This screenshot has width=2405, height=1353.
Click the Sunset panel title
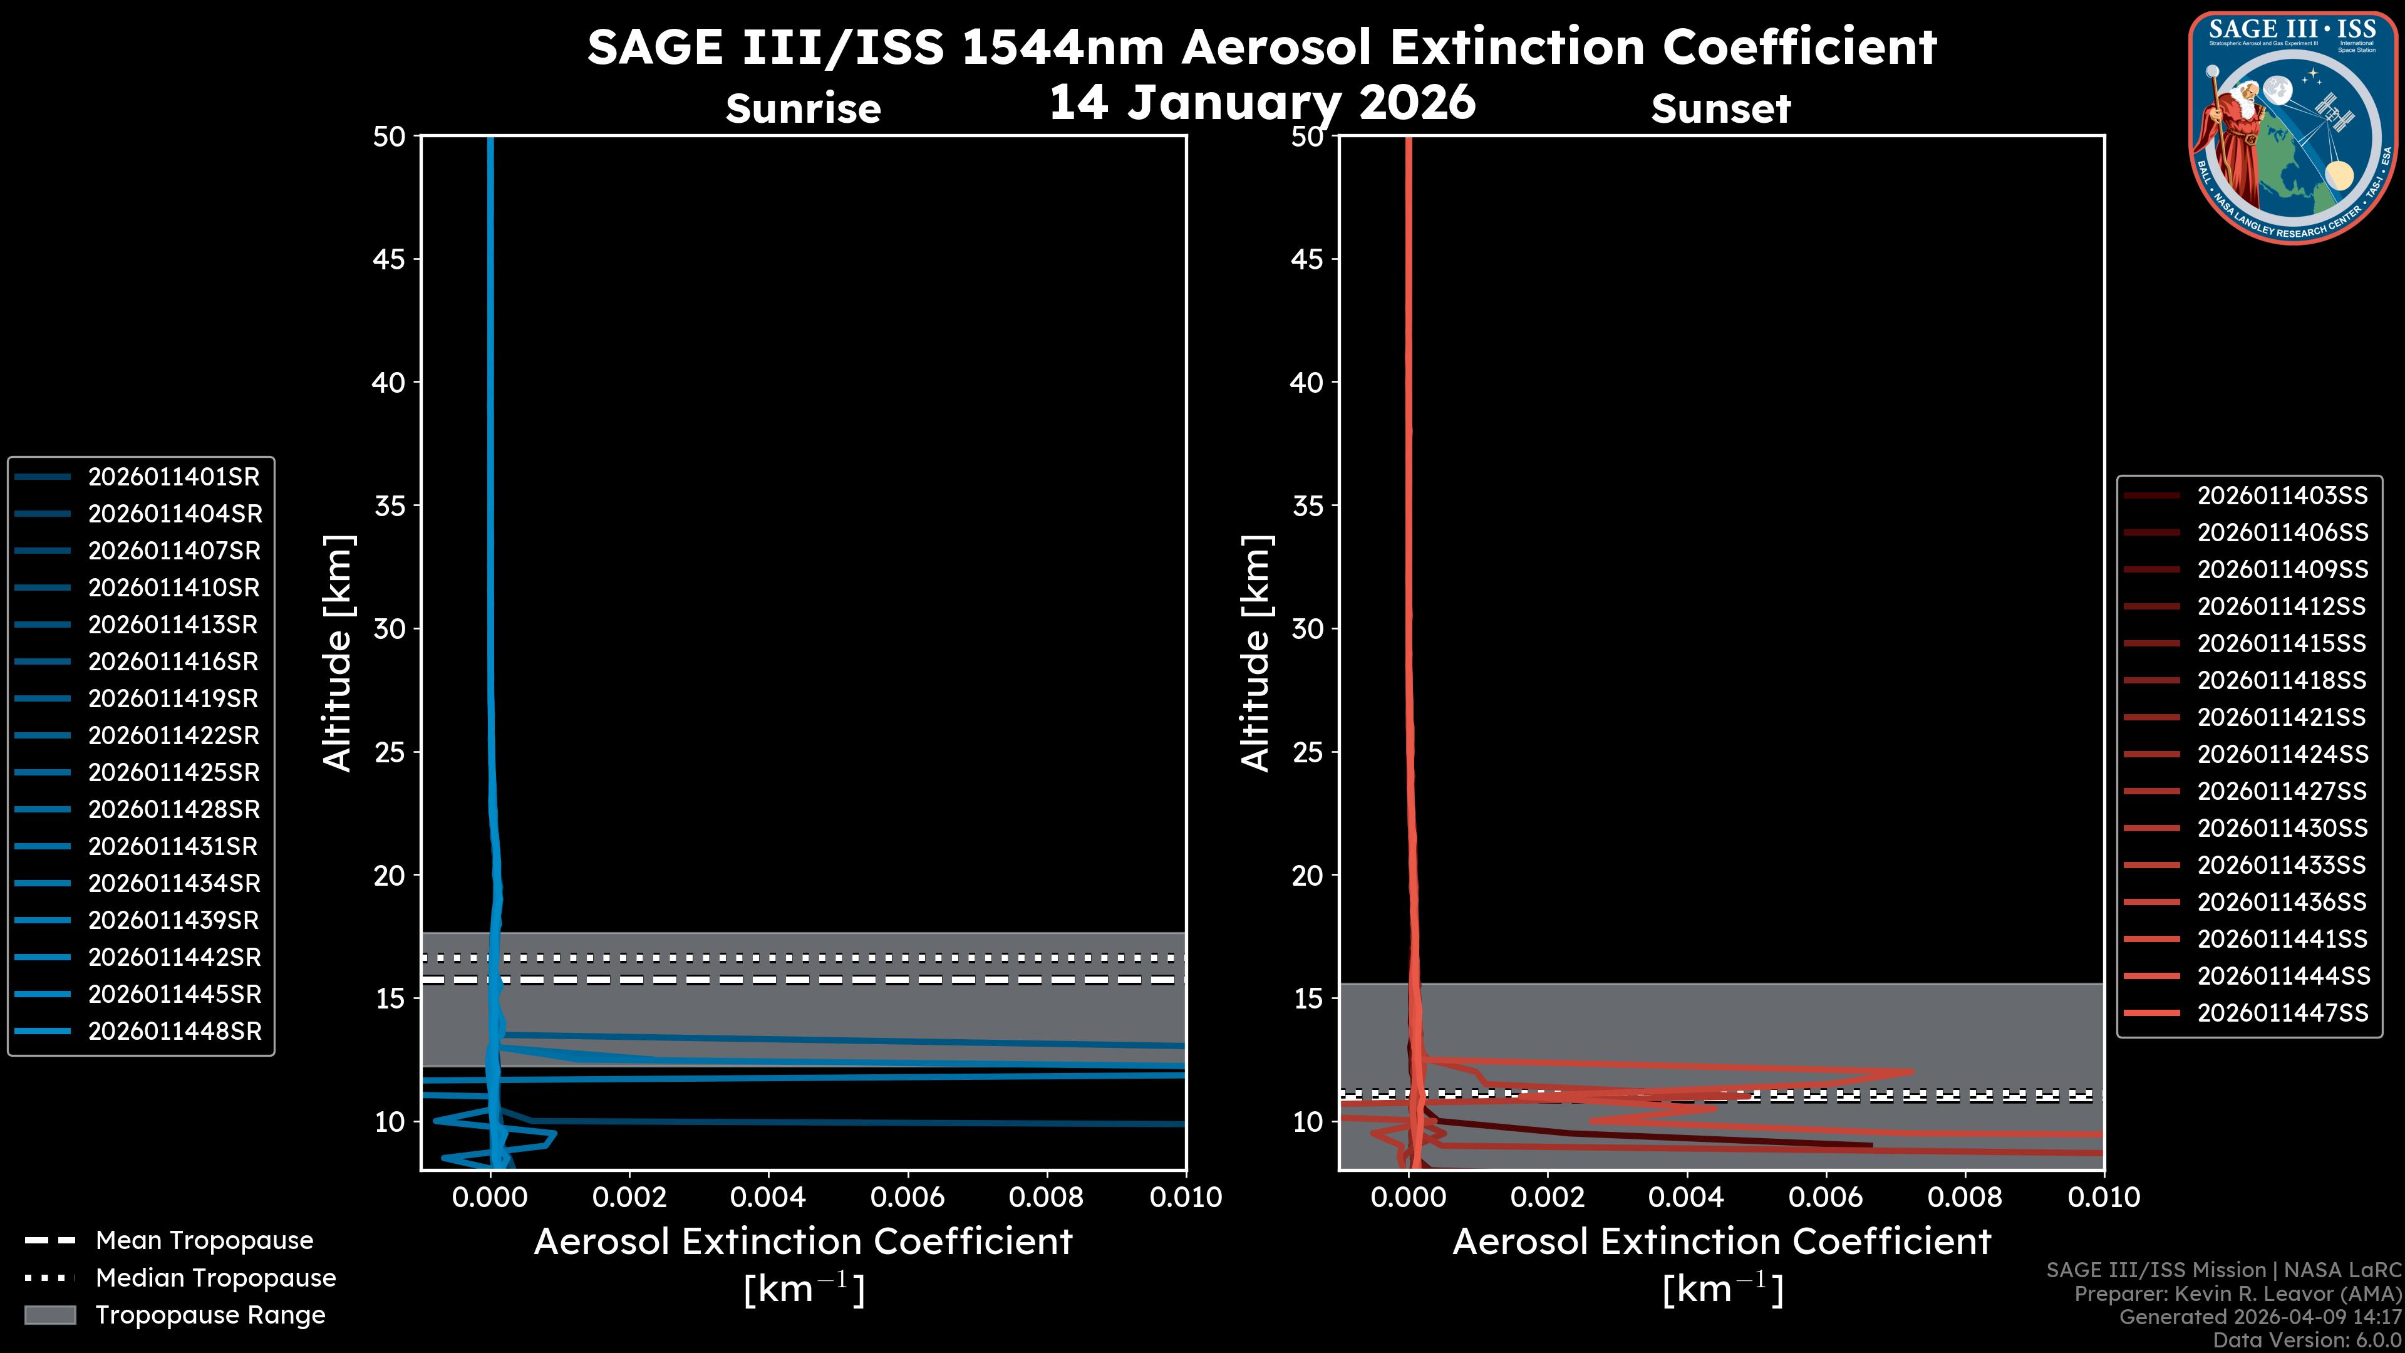point(1720,109)
